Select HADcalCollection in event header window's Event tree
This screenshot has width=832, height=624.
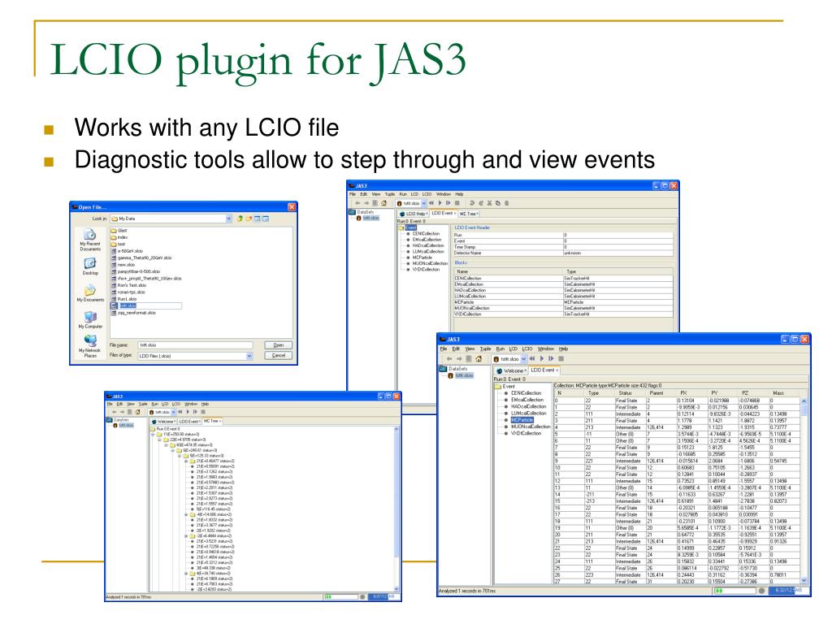click(x=428, y=245)
